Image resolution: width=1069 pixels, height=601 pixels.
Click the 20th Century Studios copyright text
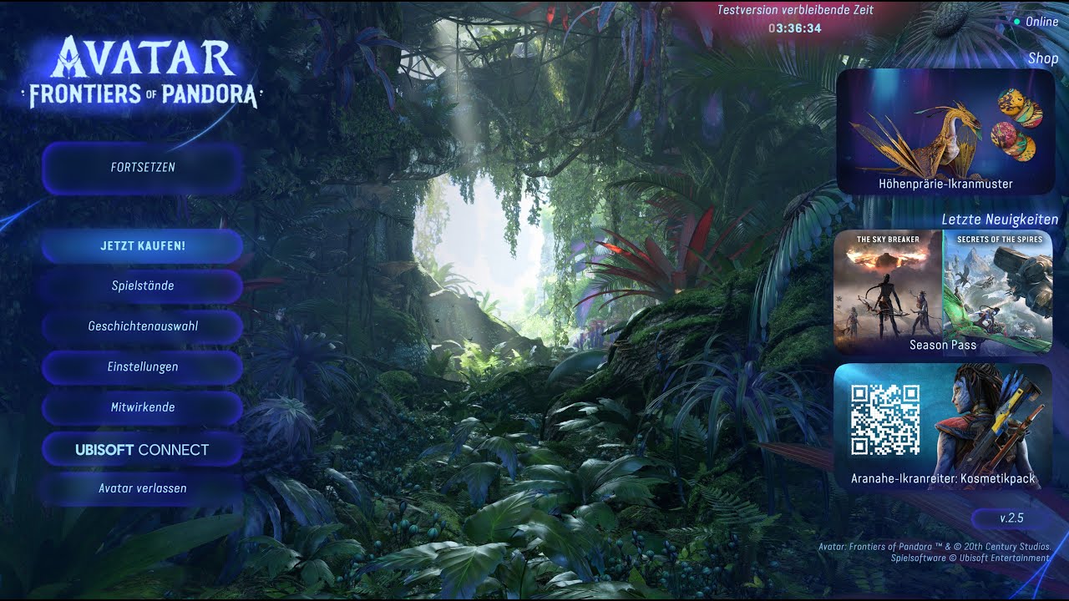coord(934,547)
